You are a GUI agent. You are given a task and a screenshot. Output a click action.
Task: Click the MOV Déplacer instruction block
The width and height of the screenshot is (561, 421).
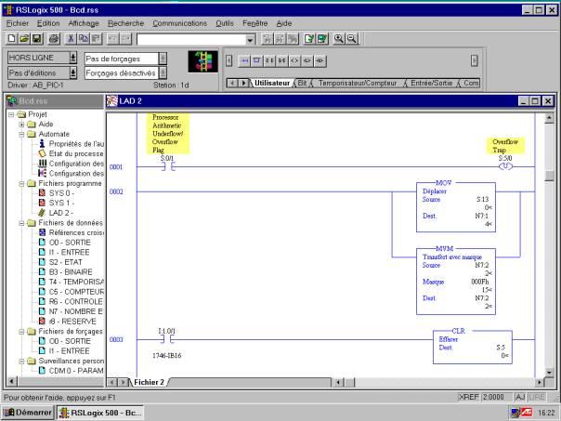click(456, 207)
